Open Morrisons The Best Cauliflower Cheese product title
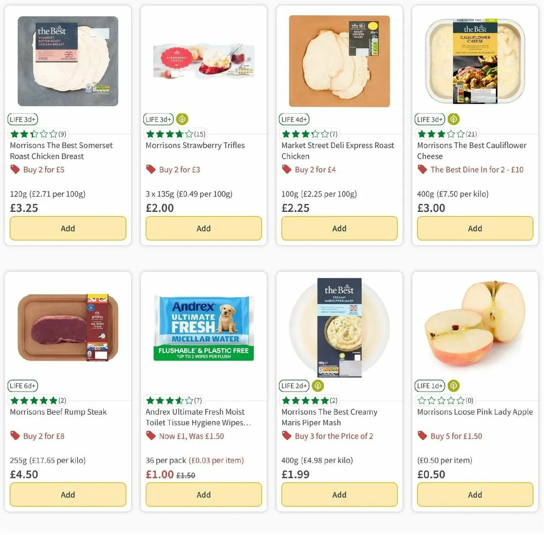Screen dimensions: 544x535 point(471,151)
